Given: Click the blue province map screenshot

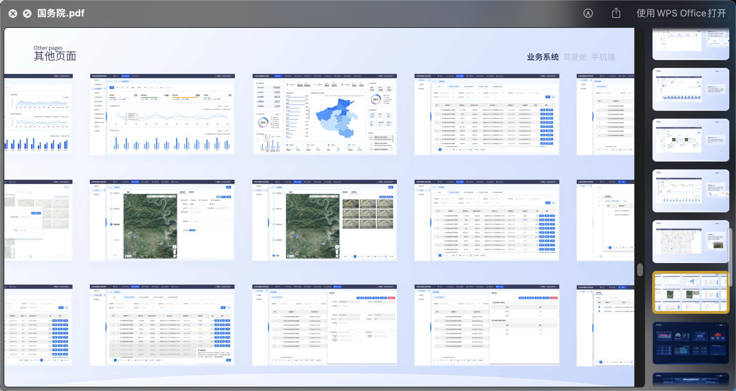Looking at the screenshot, I should pos(325,114).
